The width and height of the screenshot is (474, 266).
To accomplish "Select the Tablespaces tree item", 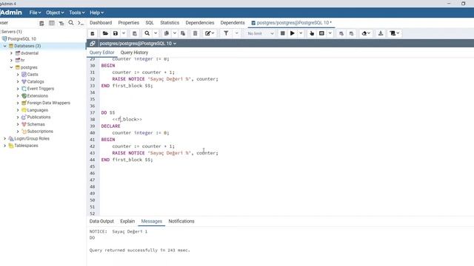I will coord(26,146).
